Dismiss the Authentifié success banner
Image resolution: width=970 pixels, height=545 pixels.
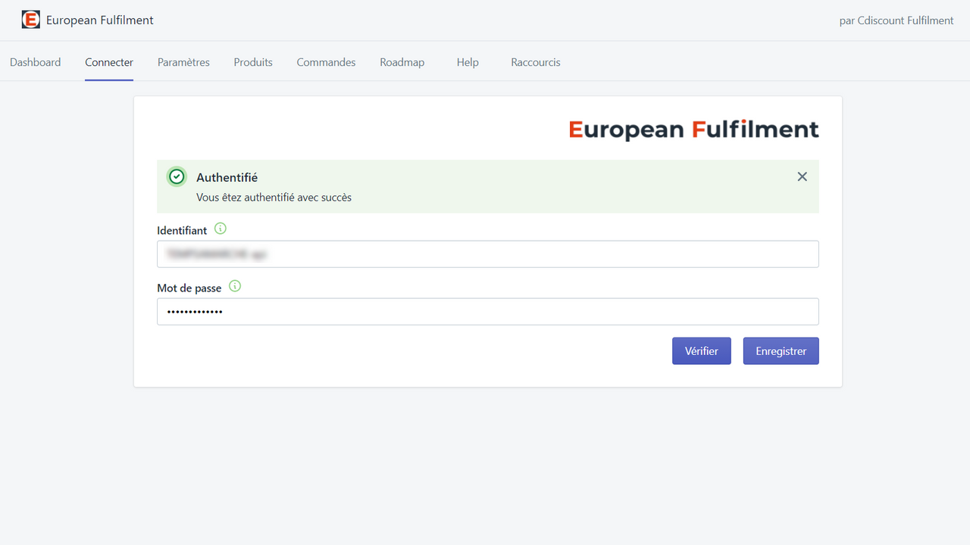tap(802, 176)
